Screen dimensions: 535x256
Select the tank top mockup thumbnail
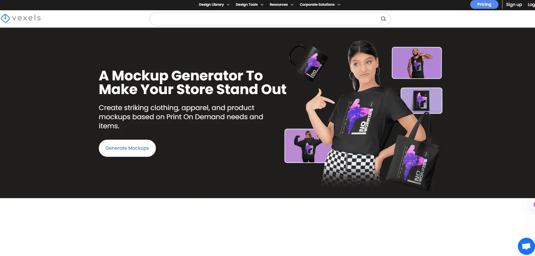pyautogui.click(x=417, y=63)
